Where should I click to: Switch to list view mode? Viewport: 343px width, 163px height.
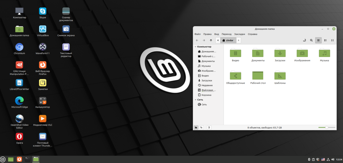click(326, 40)
